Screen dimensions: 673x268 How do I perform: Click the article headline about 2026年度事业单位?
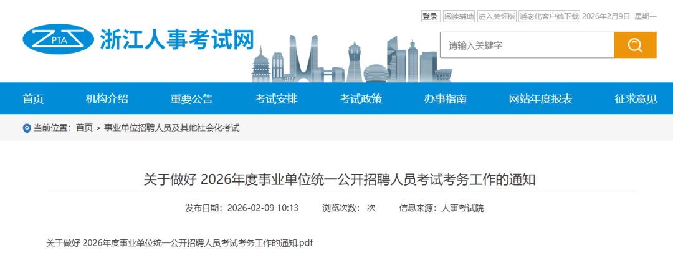340,179
